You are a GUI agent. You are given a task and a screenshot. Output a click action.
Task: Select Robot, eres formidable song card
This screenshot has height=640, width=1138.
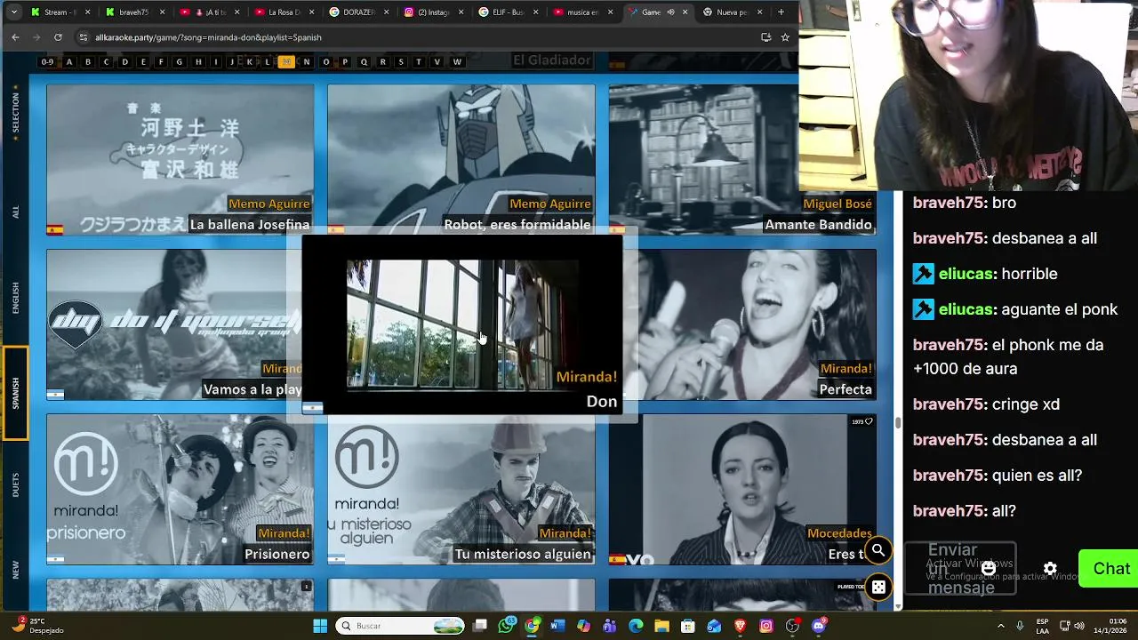pyautogui.click(x=461, y=159)
